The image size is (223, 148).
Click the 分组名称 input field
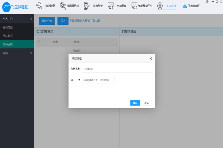click(x=117, y=69)
